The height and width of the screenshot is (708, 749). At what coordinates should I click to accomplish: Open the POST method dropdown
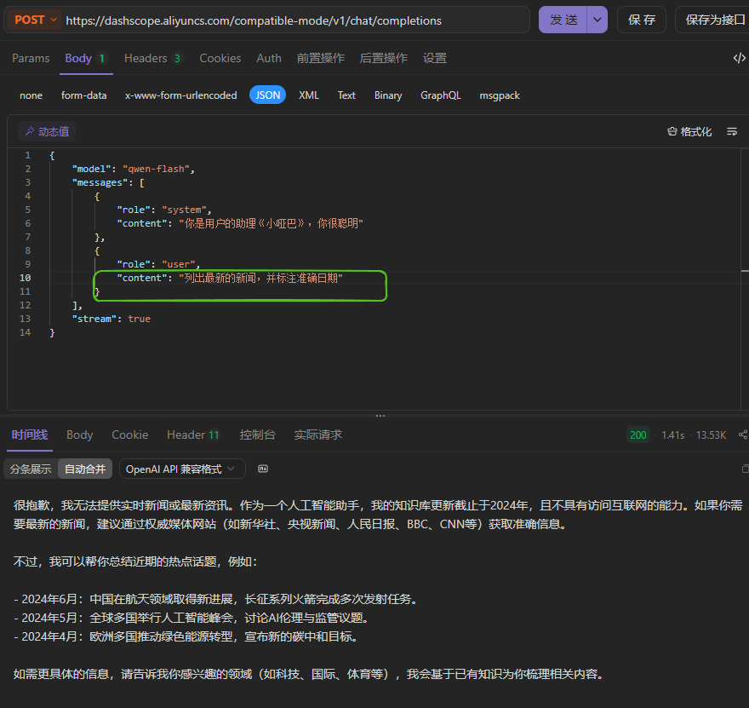coord(35,20)
